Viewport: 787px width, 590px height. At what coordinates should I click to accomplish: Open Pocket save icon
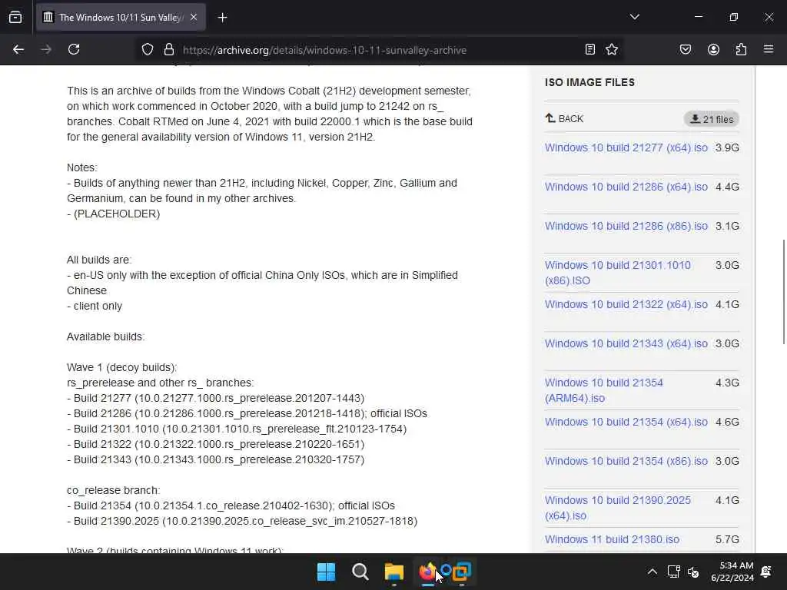coord(685,49)
